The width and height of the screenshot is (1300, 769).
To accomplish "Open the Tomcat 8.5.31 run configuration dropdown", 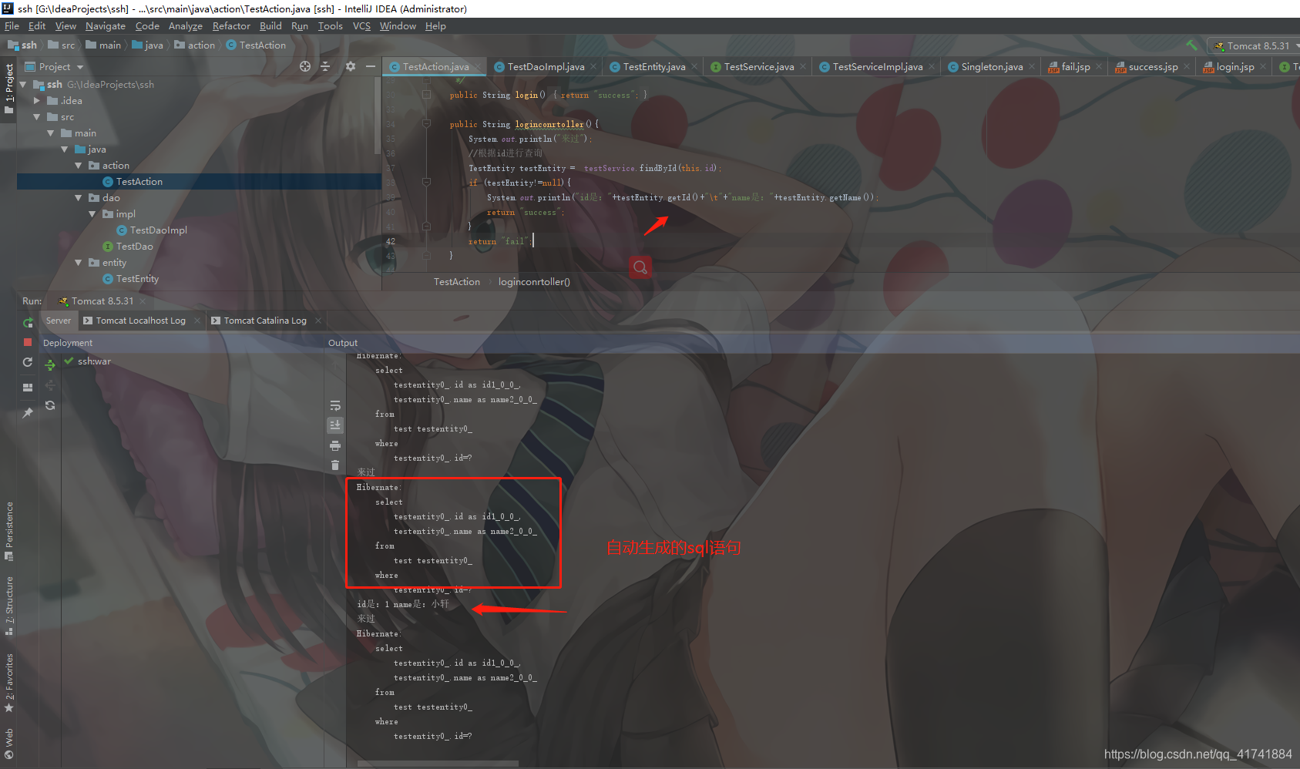I will (1255, 45).
